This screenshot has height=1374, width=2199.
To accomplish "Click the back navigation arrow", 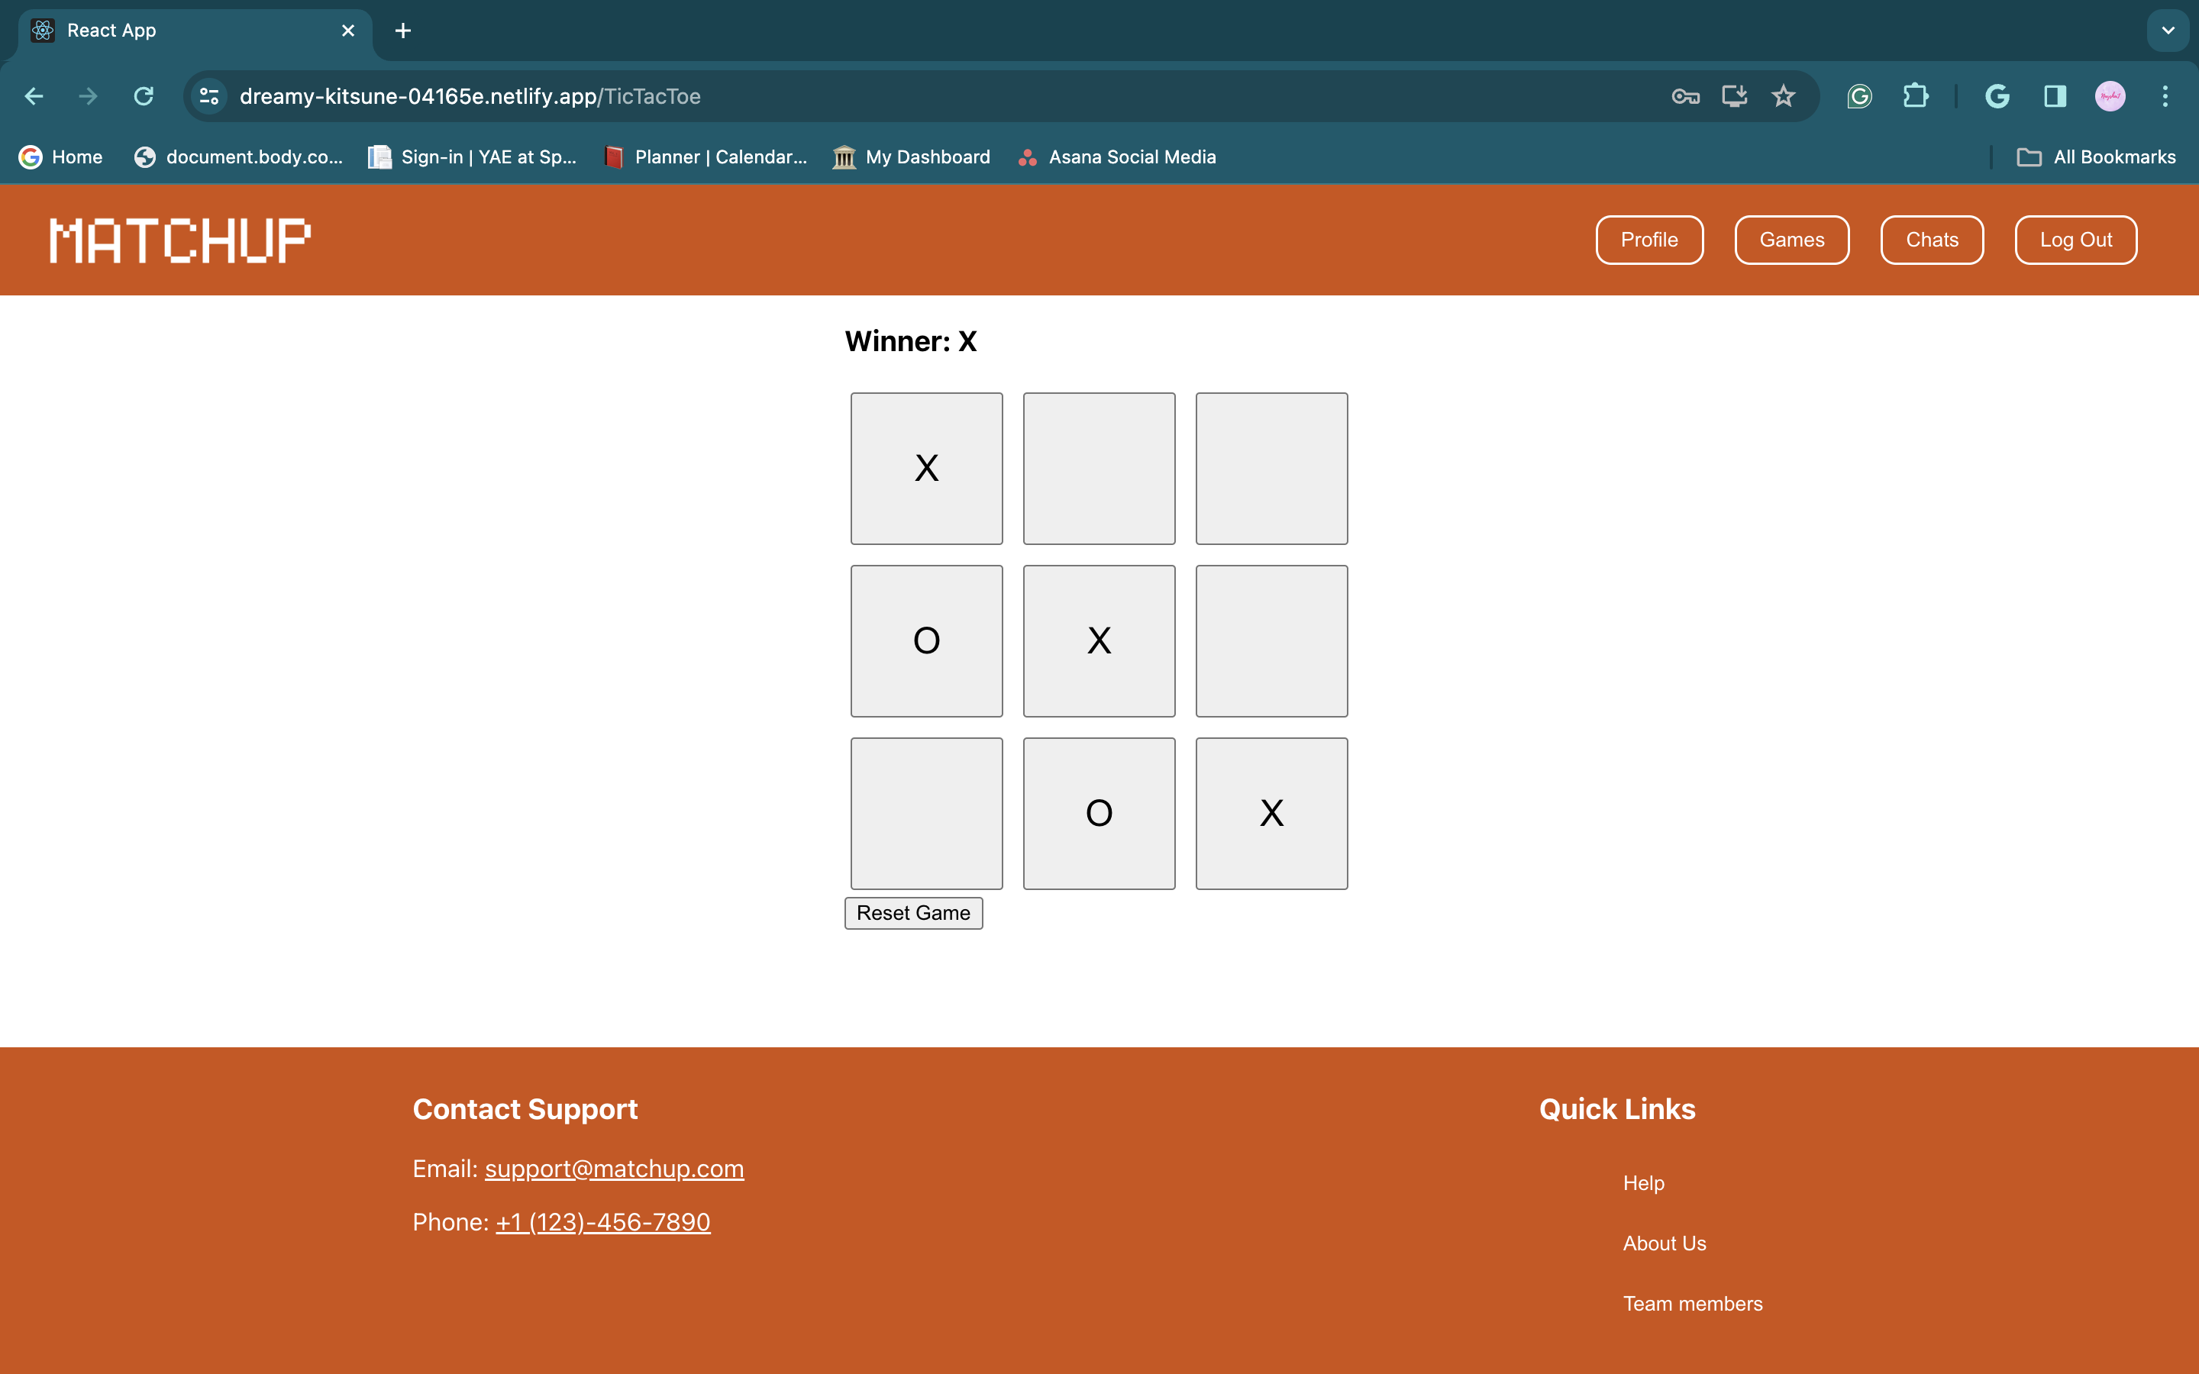I will pos(34,96).
